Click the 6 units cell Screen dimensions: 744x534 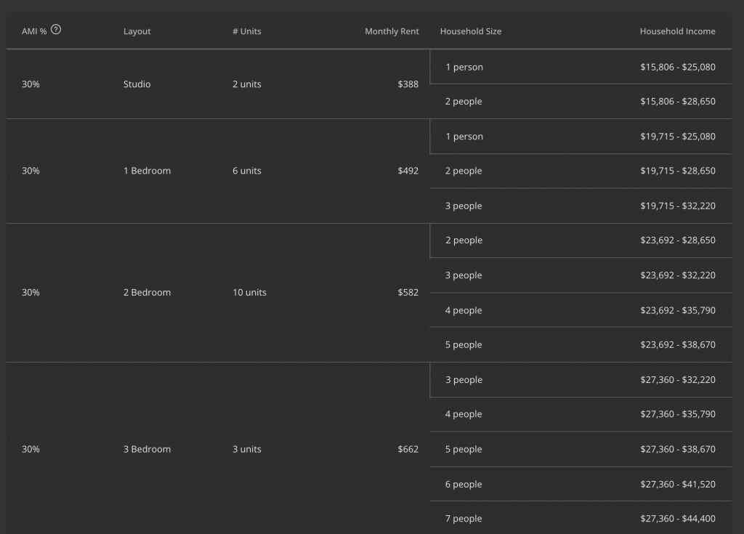coord(246,171)
